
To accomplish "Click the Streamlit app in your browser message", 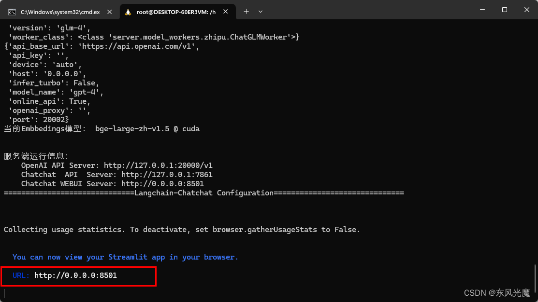I will [125, 257].
